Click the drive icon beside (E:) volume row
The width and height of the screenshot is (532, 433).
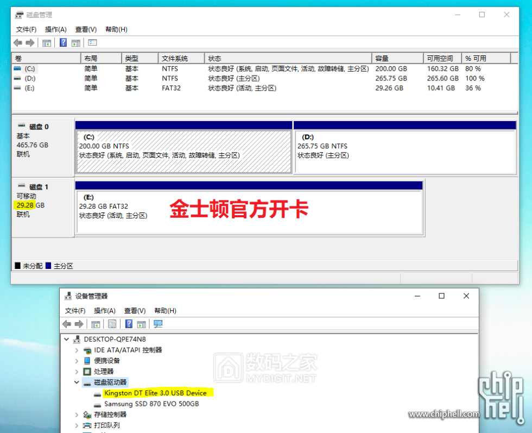coord(17,88)
